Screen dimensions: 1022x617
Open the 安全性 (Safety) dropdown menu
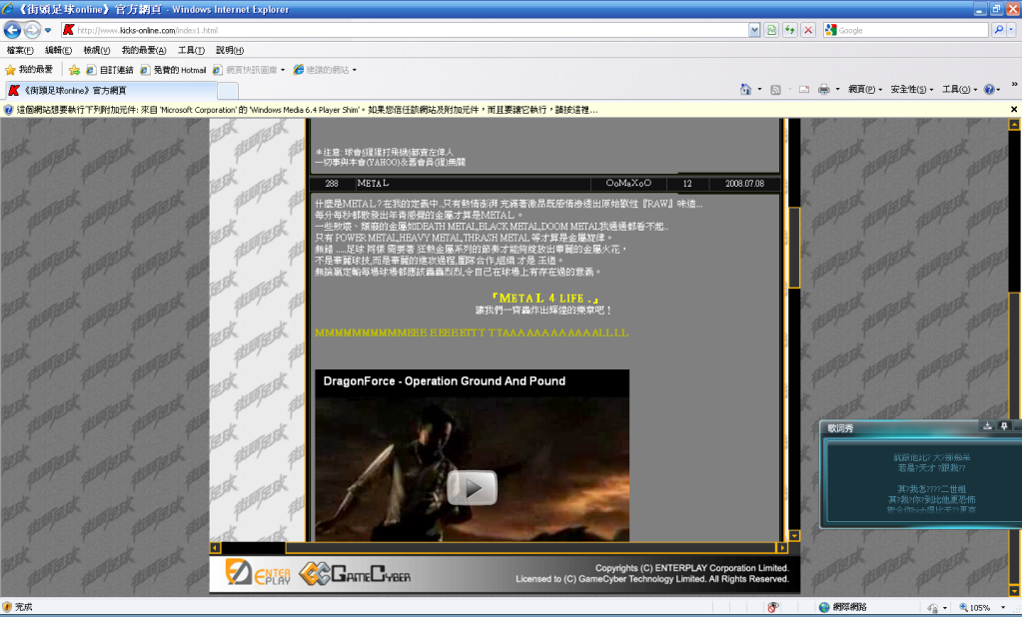(910, 89)
